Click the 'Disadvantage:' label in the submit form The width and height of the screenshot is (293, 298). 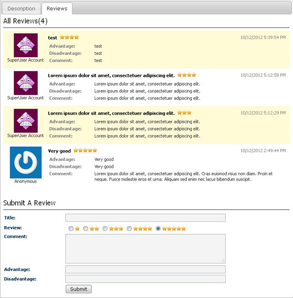[21, 279]
